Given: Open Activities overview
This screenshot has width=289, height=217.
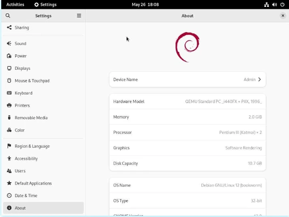Looking at the screenshot, I should (x=15, y=4).
